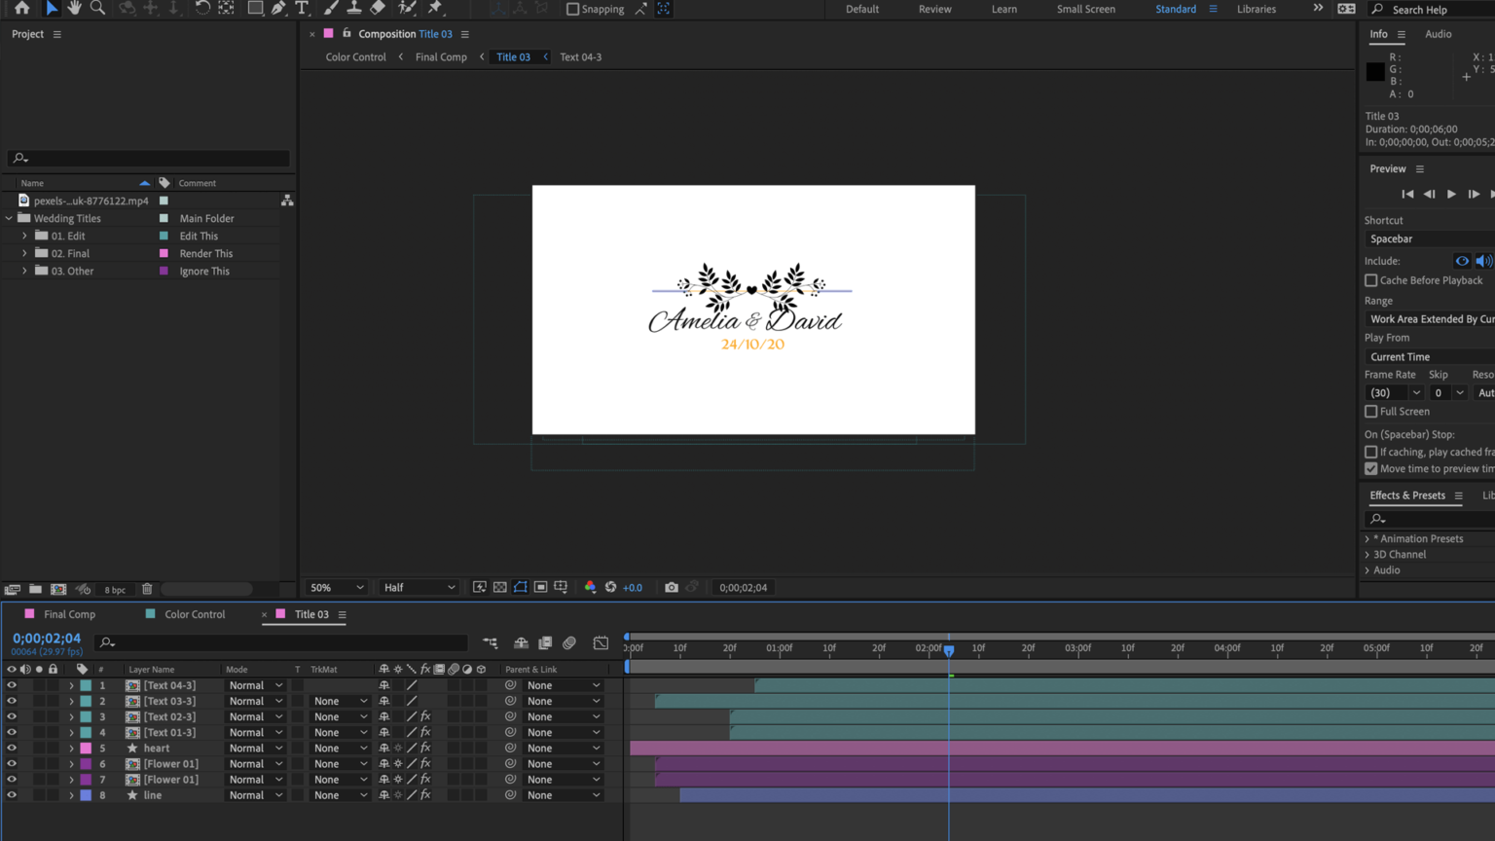The height and width of the screenshot is (841, 1495).
Task: Uncheck Move time to preview time
Action: 1371,468
